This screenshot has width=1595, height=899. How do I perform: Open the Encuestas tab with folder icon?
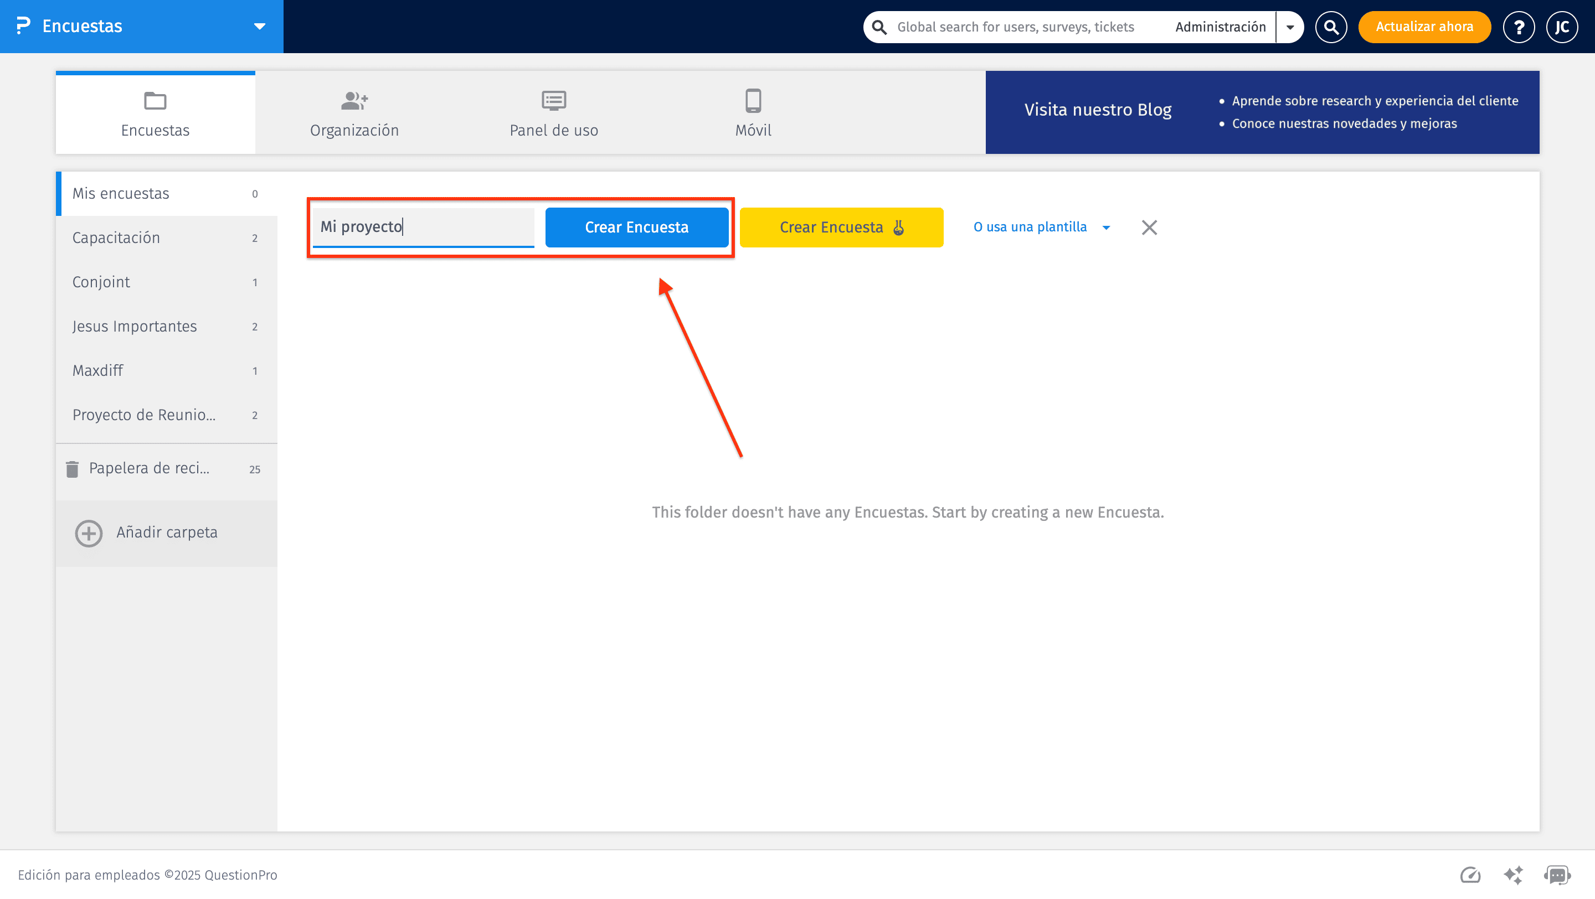click(x=155, y=115)
